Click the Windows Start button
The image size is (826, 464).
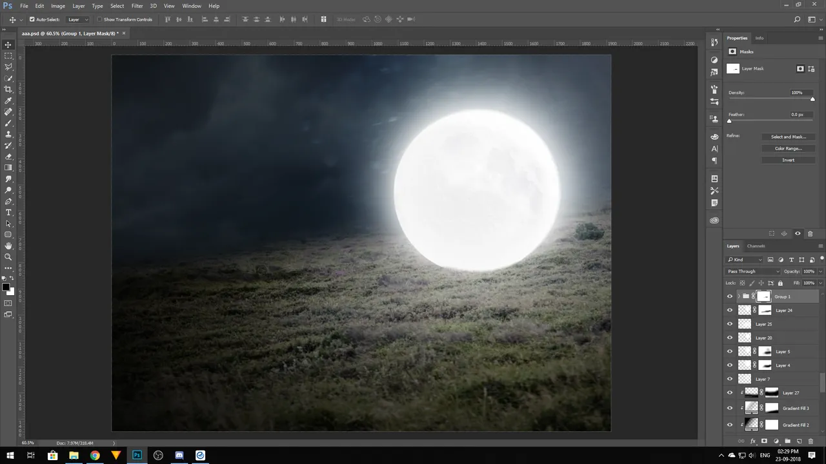(x=10, y=455)
